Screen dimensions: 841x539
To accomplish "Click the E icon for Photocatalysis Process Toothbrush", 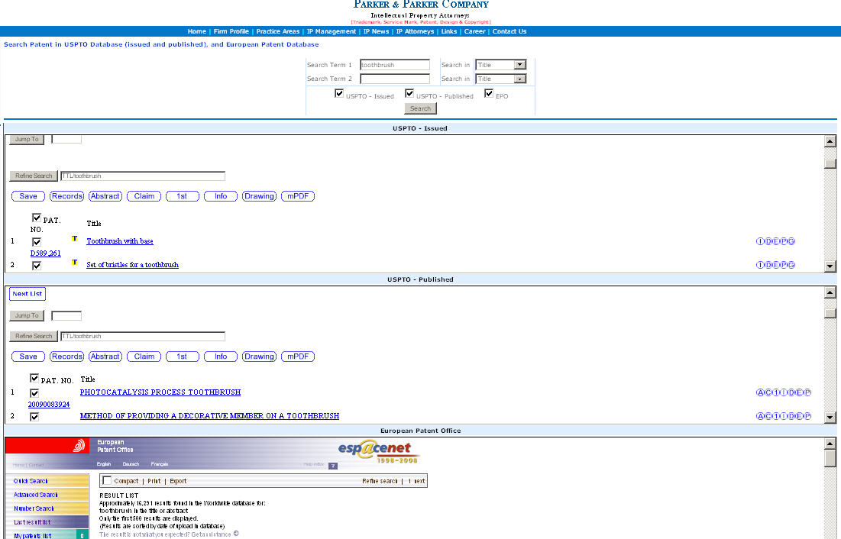I will pos(800,392).
